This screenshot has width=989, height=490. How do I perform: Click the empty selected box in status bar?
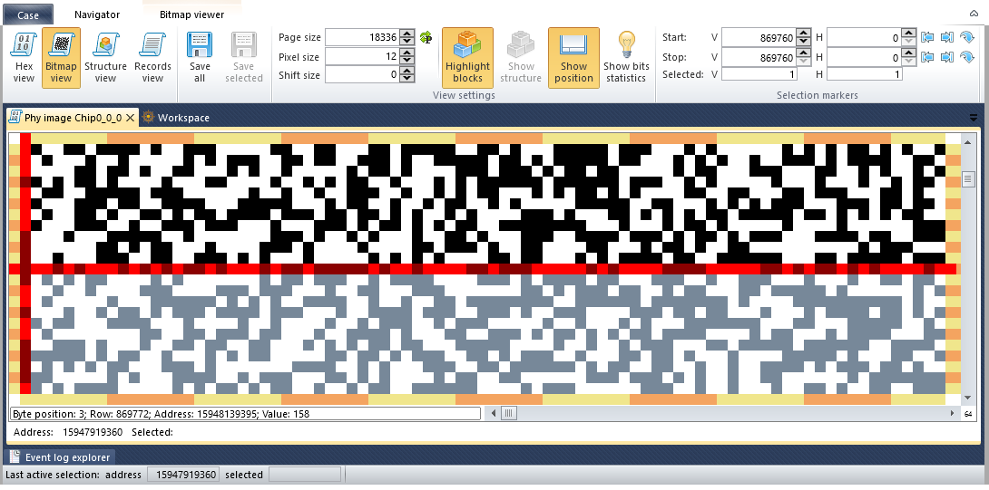click(305, 475)
